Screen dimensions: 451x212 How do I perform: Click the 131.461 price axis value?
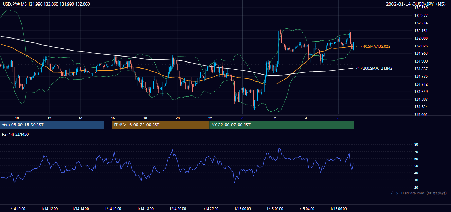tap(421, 114)
